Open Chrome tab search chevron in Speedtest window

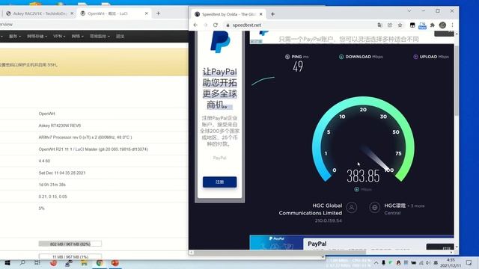click(x=409, y=10)
